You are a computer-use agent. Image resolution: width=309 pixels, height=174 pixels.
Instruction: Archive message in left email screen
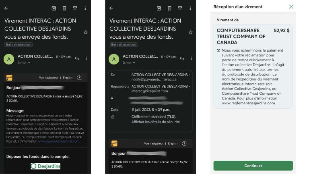click(54, 8)
